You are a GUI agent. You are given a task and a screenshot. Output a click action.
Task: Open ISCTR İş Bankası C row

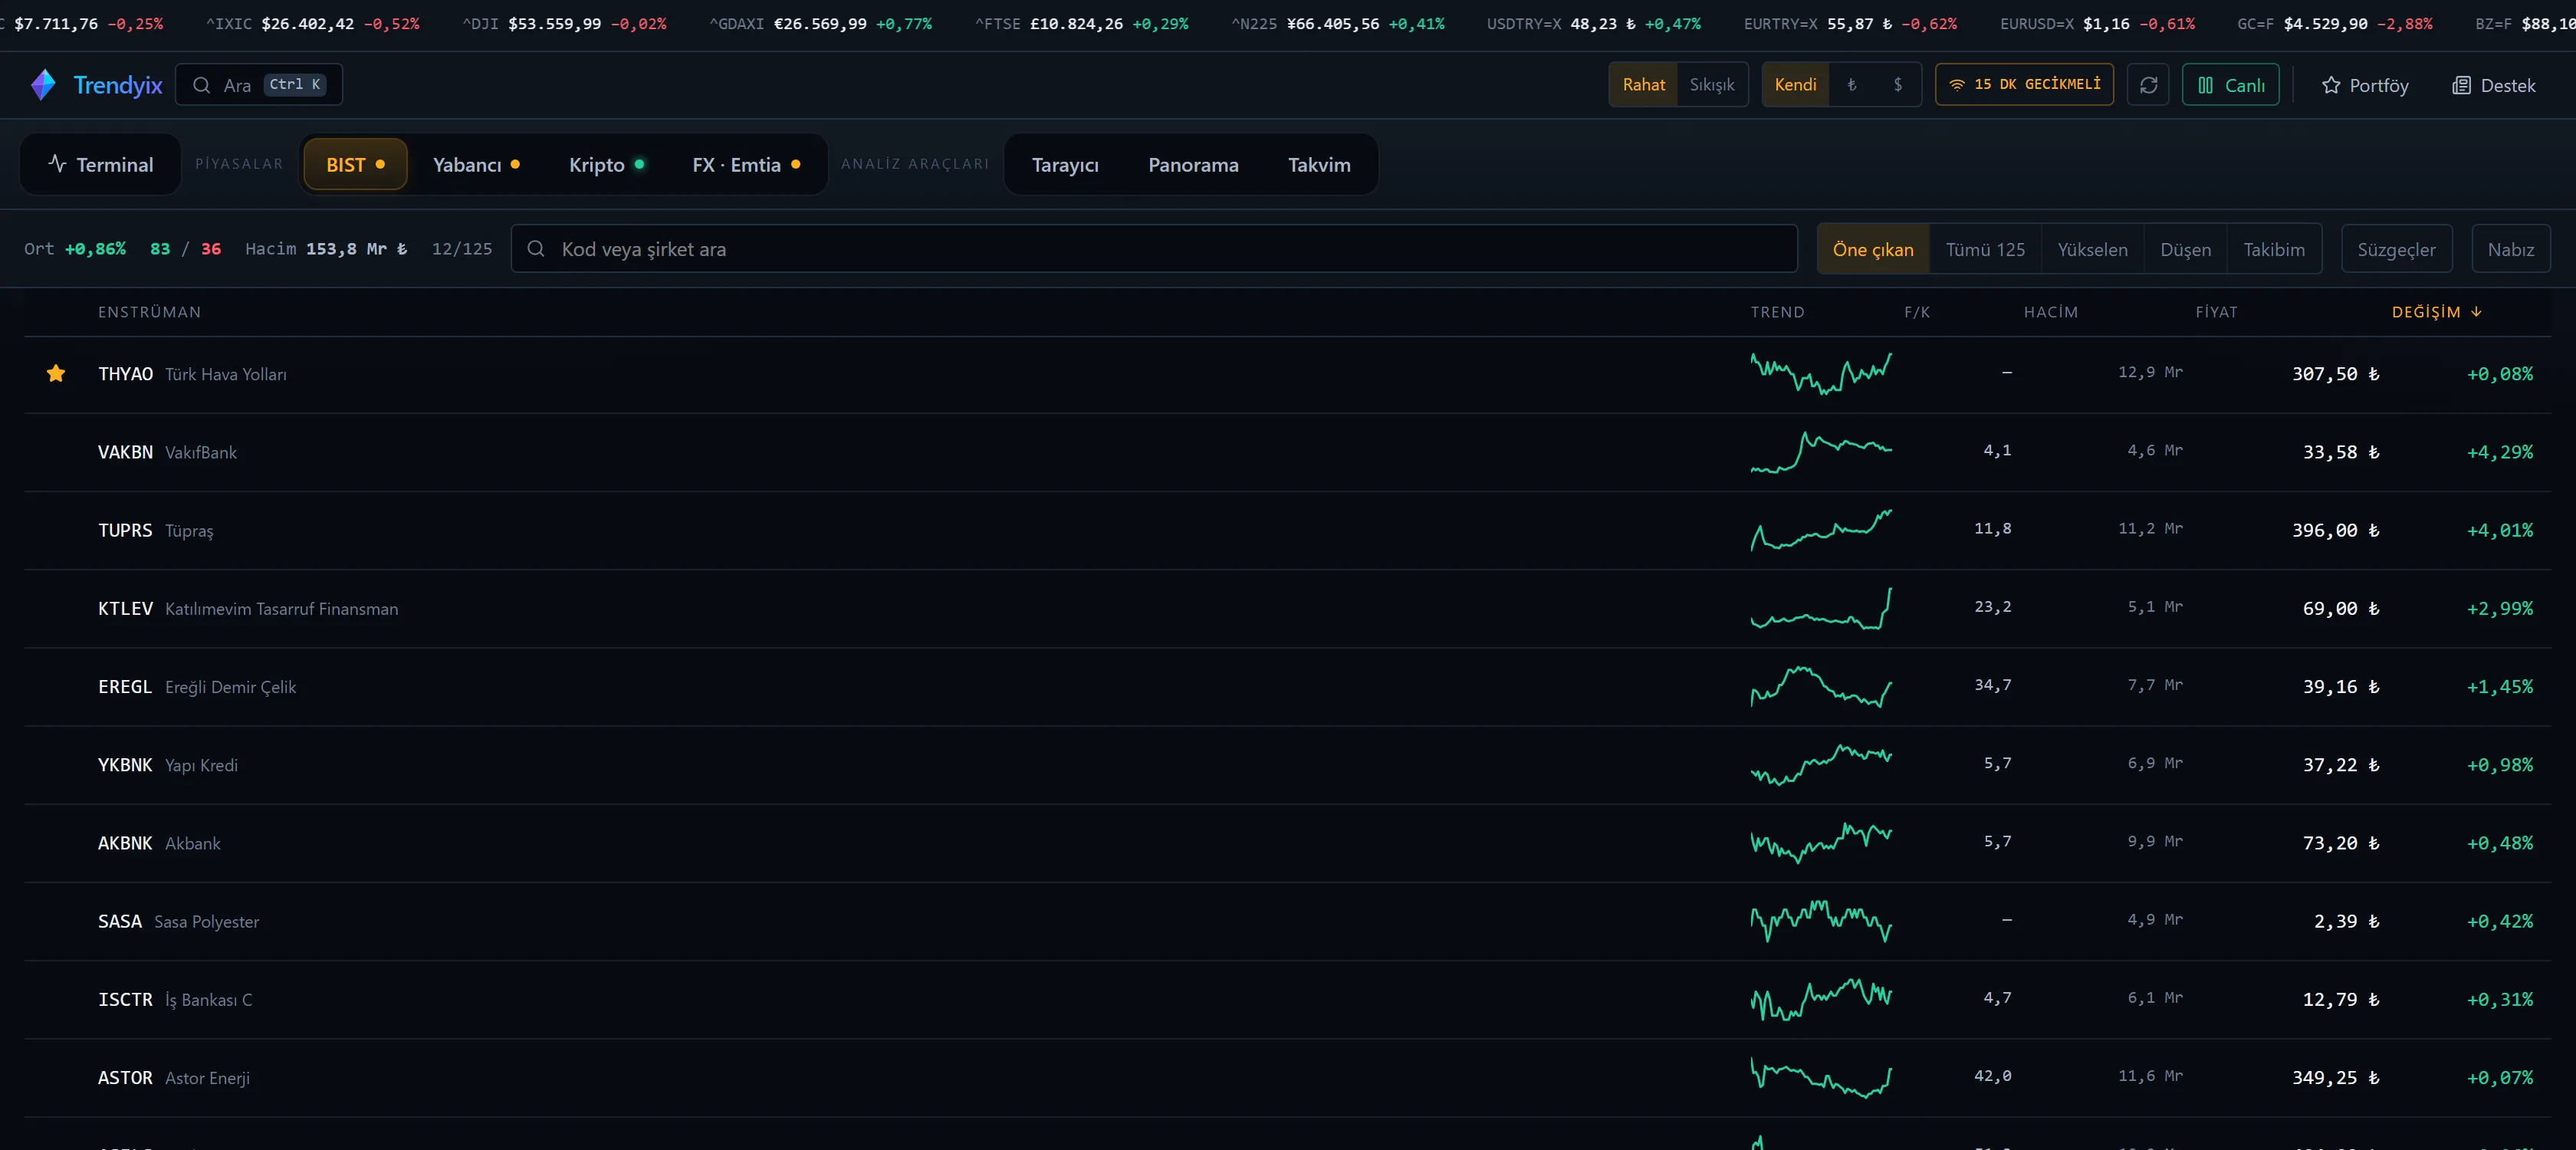tap(1287, 999)
